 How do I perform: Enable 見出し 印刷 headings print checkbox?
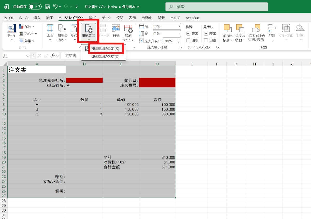pyautogui.click(x=206, y=40)
